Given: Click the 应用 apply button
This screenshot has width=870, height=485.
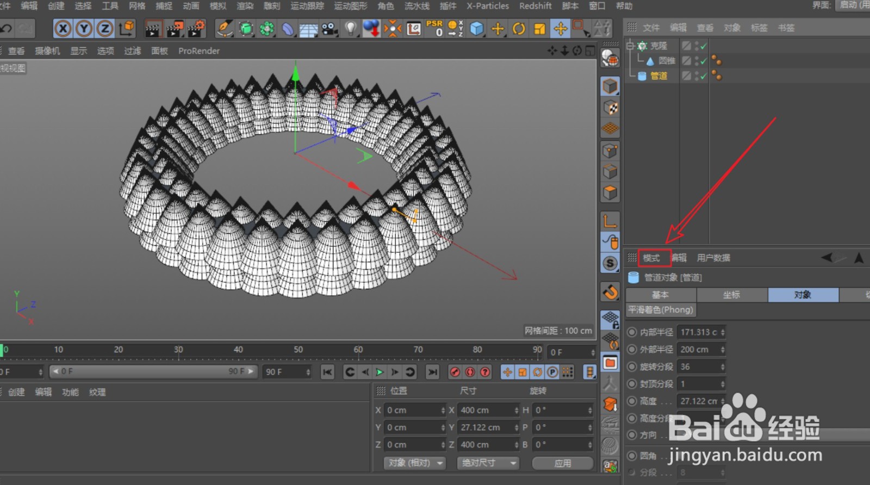Looking at the screenshot, I should (562, 463).
